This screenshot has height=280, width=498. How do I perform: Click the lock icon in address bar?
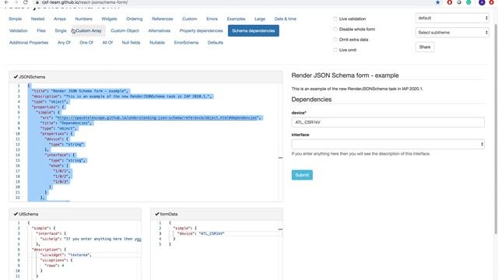pyautogui.click(x=37, y=2)
